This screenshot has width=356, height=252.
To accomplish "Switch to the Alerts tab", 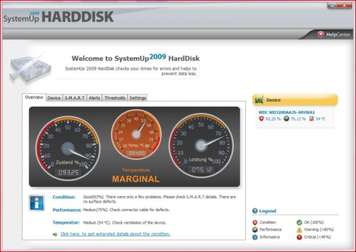I will click(x=94, y=98).
